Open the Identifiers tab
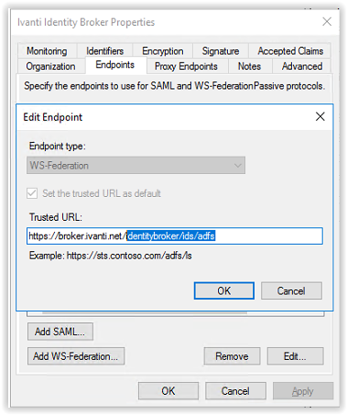 [x=104, y=51]
